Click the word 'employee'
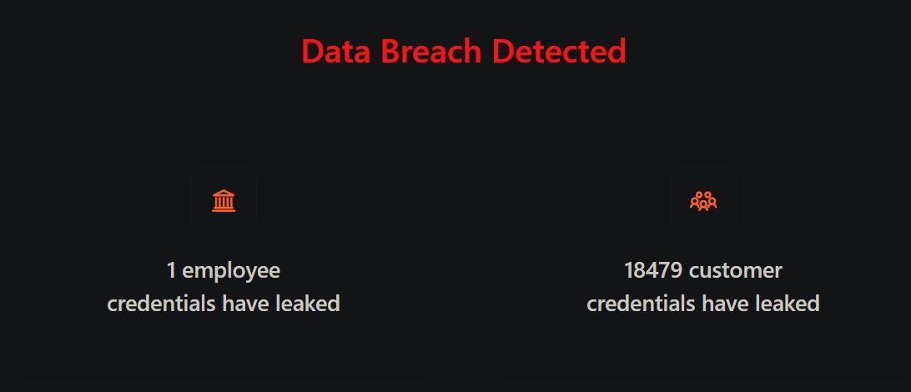 (231, 271)
